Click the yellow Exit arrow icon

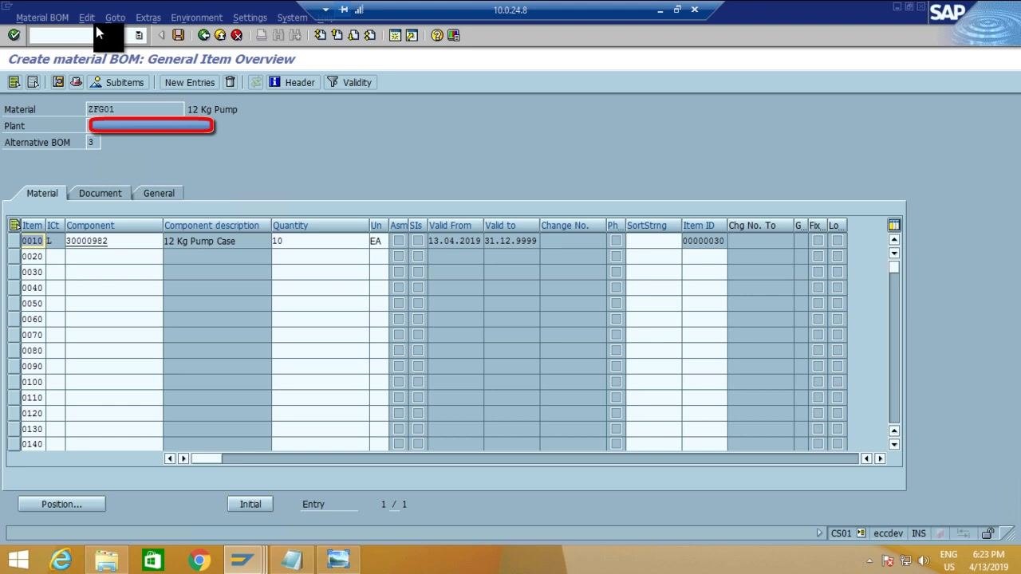coord(220,35)
